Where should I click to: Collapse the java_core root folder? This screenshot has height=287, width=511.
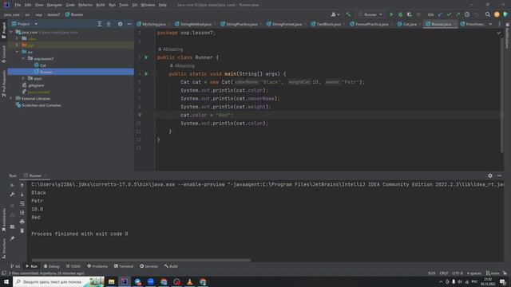pyautogui.click(x=11, y=32)
